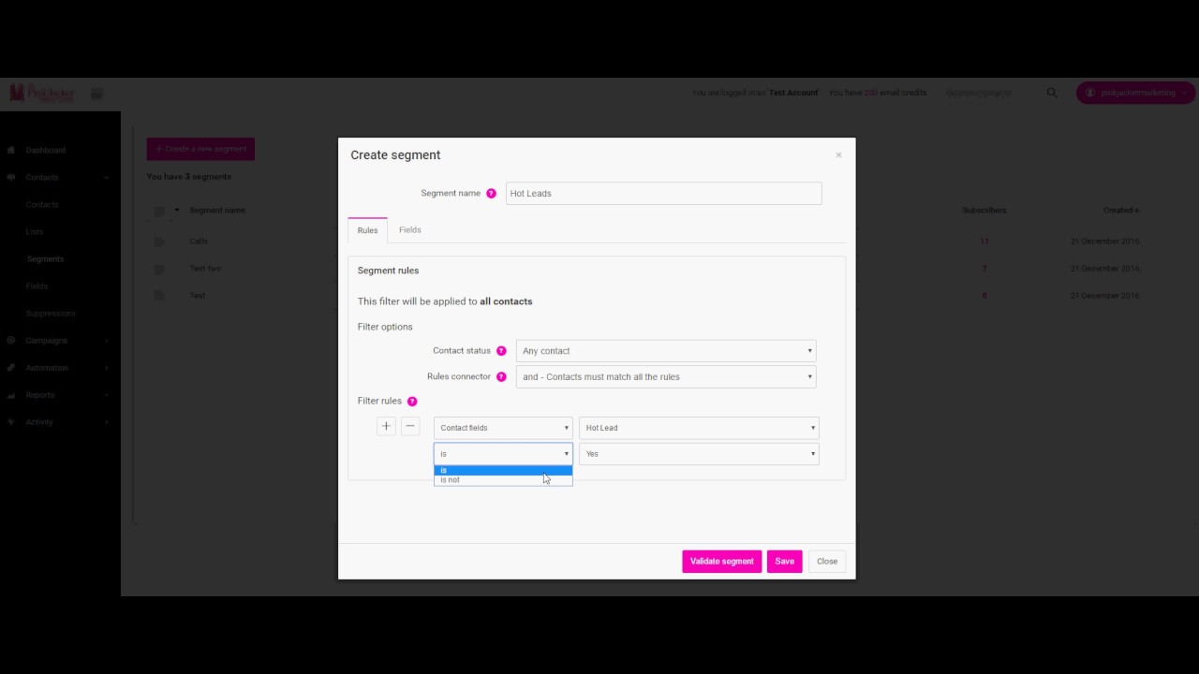Sort by Created column header
This screenshot has height=674, width=1199.
(x=1121, y=211)
